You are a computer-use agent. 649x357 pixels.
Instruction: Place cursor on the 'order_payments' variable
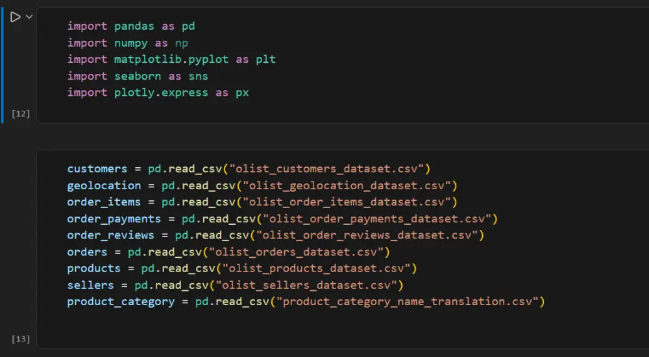click(x=114, y=218)
